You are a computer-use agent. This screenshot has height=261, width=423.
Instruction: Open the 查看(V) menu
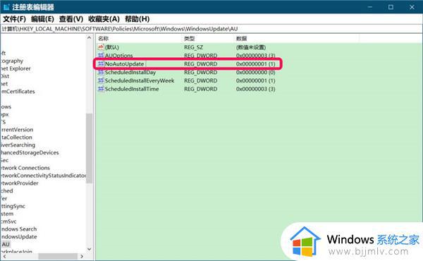point(71,19)
